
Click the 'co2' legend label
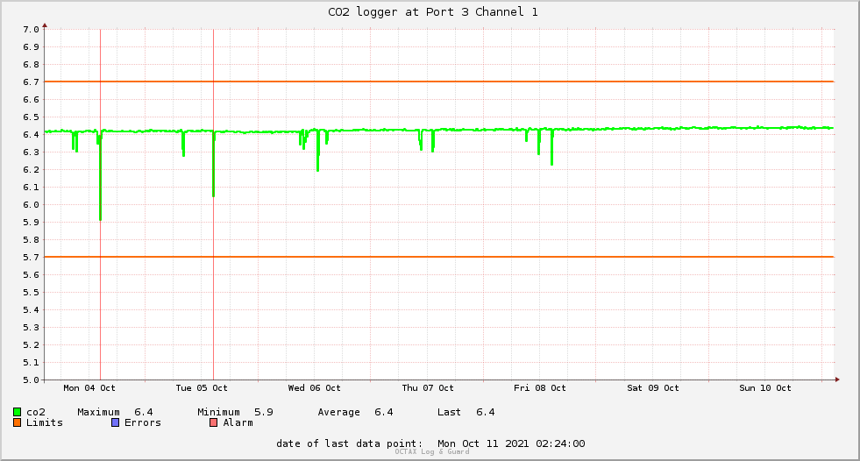36,412
